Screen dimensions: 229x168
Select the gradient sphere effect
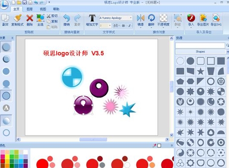[6, 121]
